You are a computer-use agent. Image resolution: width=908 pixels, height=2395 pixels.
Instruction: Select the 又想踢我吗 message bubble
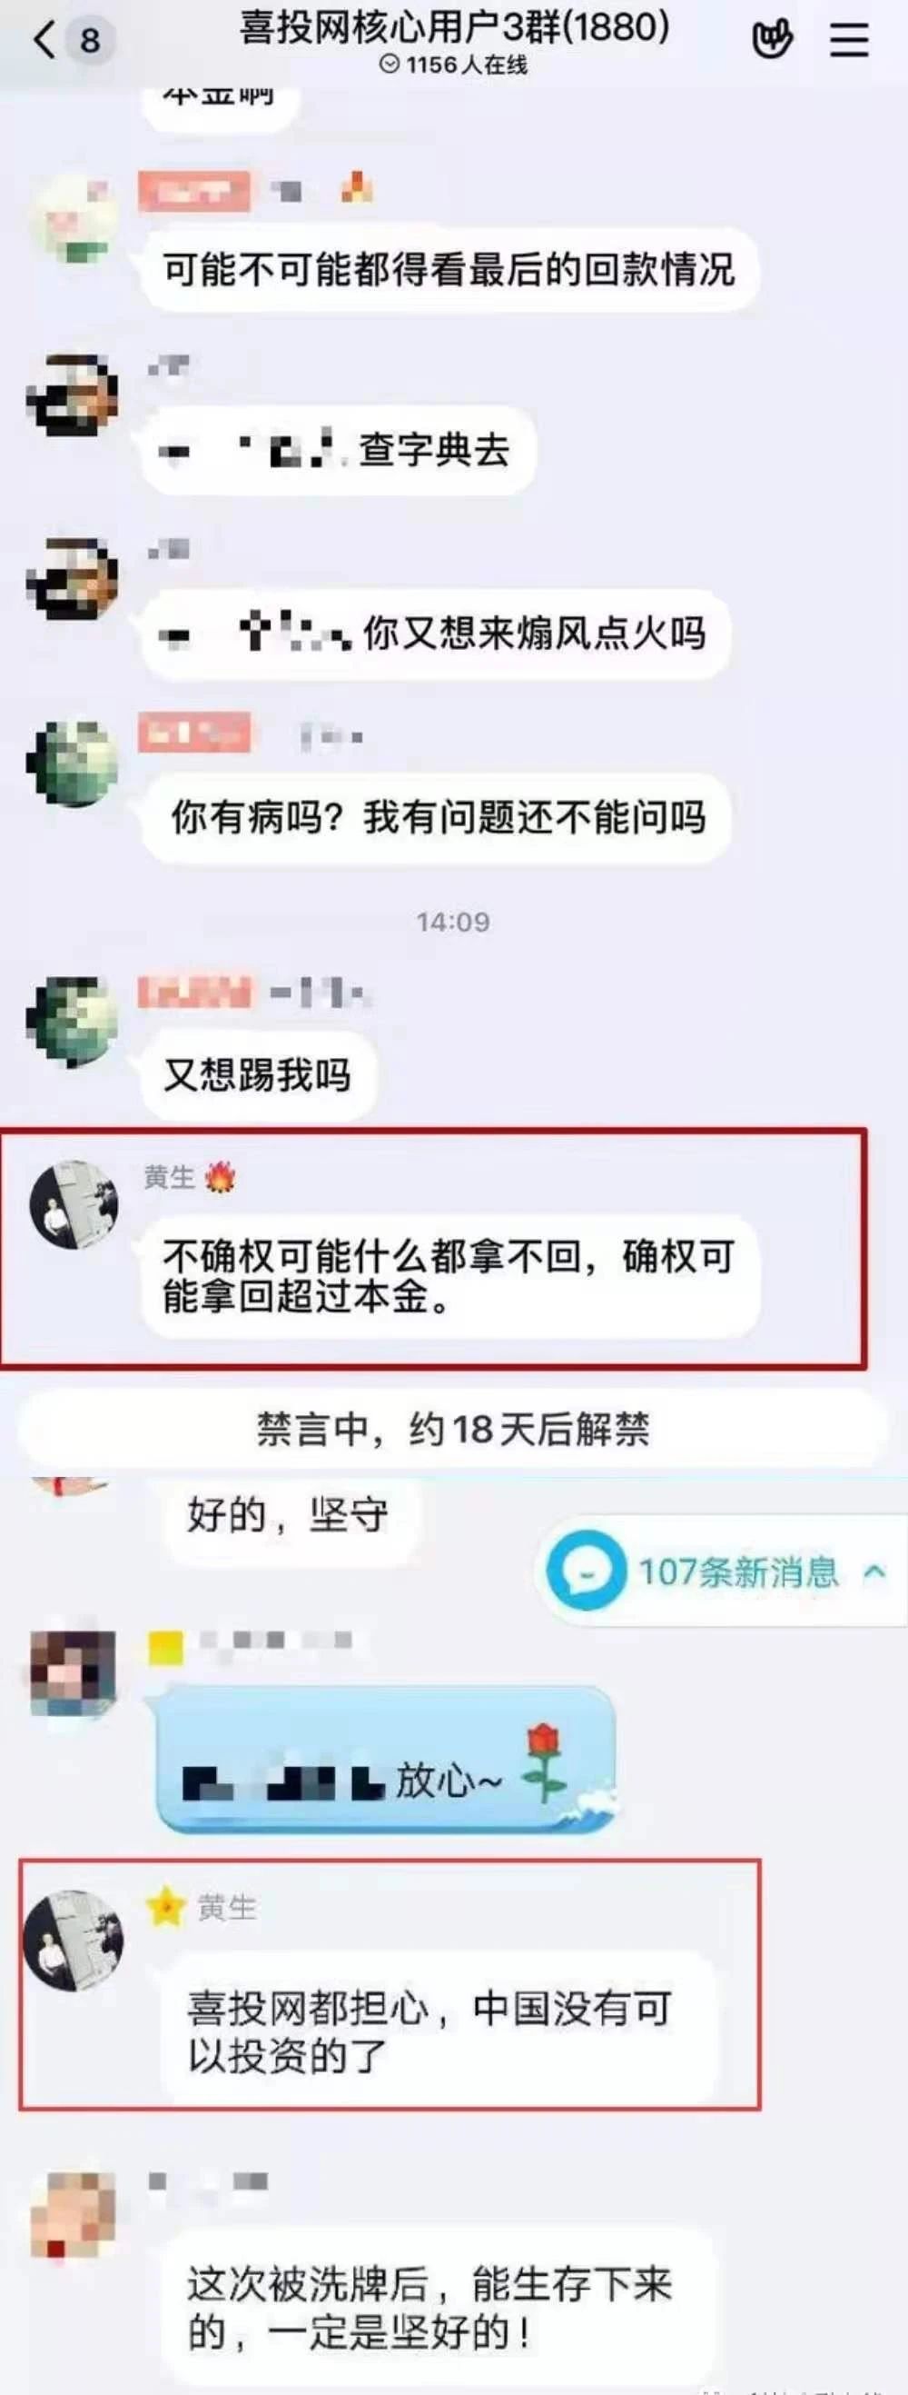pyautogui.click(x=258, y=1074)
